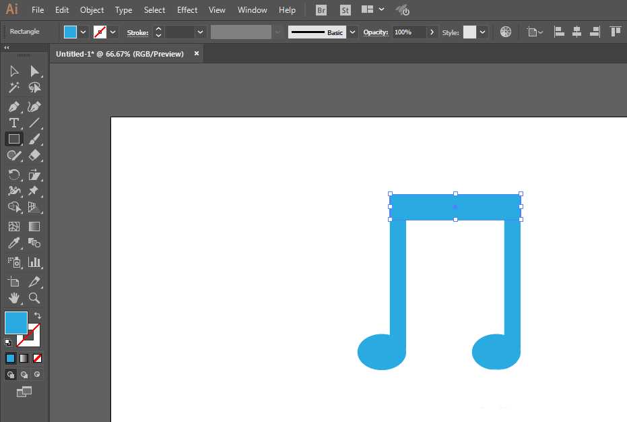
Task: Activate the Direct Selection tool
Action: (34, 71)
